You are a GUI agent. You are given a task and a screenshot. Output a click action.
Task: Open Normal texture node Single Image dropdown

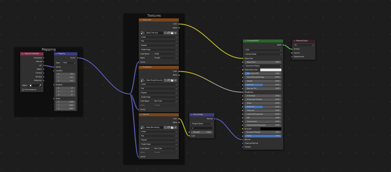point(159,144)
